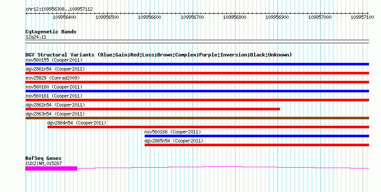381x192 pixels.
Task: Click the DGV Structural Variants track title
Action: 159,55
